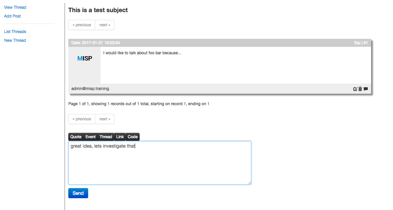Click the MISP logo avatar

pyautogui.click(x=84, y=58)
